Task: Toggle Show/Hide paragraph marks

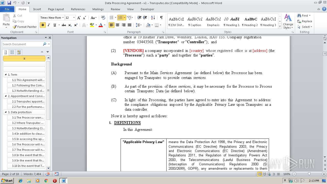Action: [161, 18]
